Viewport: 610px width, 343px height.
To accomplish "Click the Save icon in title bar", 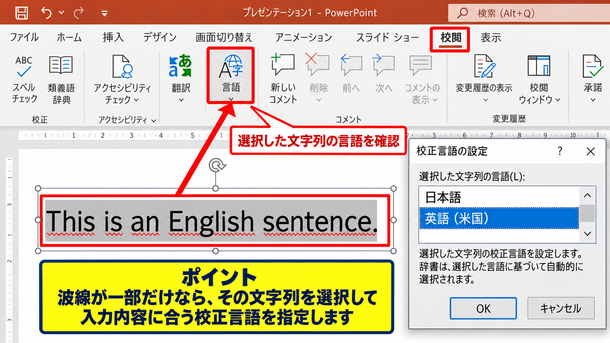I will 22,13.
